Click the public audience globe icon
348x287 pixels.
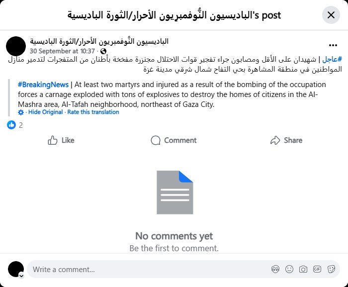point(103,51)
